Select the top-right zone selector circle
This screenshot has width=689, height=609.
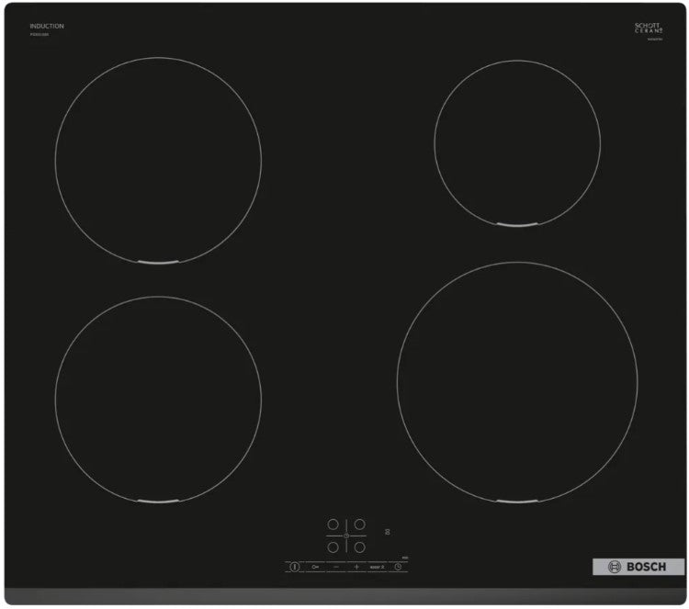(360, 524)
